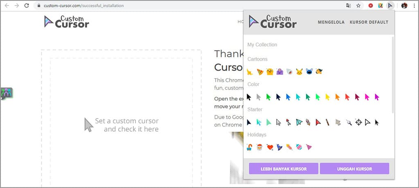
Task: Select the Pikachu cartoon cursor
Action: click(299, 72)
